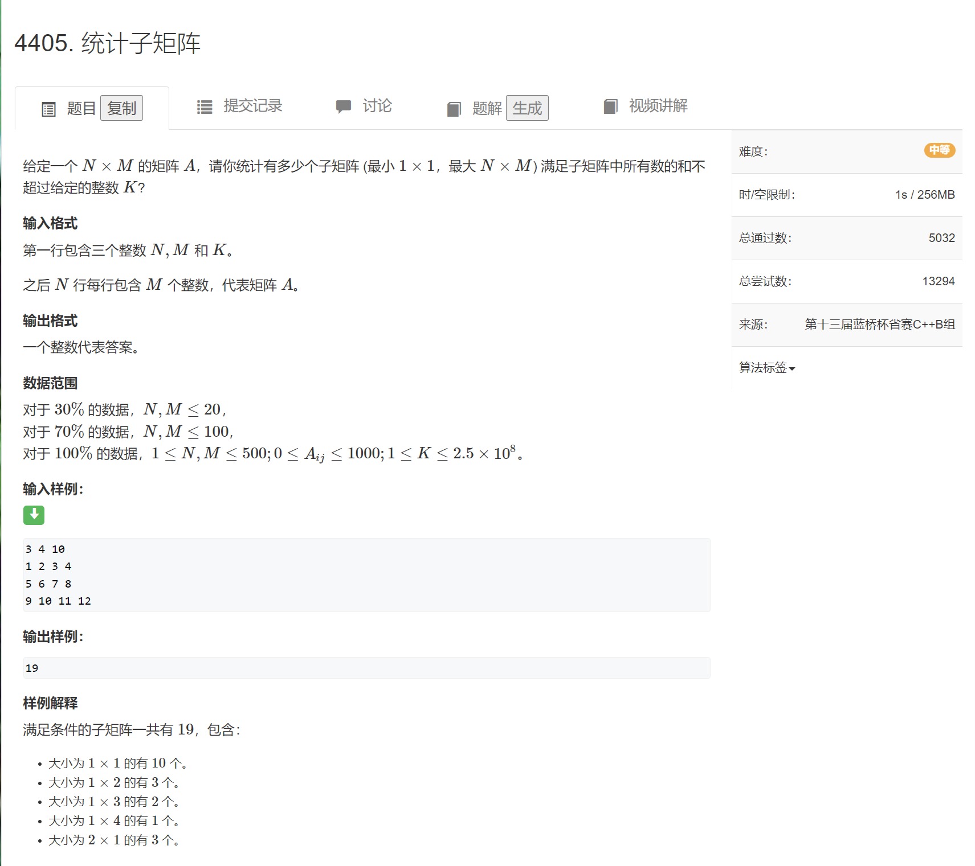Click the 中等 difficulty badge
This screenshot has width=975, height=866.
click(939, 150)
